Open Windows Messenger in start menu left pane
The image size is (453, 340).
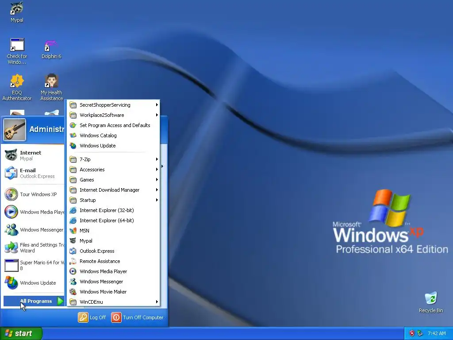(x=33, y=230)
